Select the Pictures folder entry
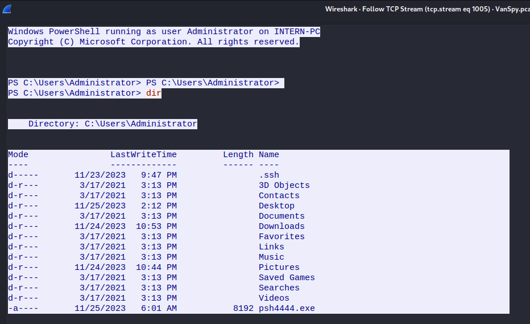 coord(279,268)
